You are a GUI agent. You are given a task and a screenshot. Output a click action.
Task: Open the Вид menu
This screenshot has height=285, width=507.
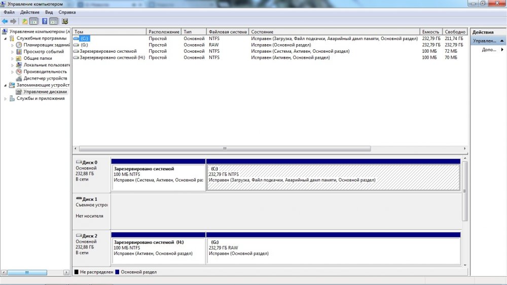[x=49, y=12]
